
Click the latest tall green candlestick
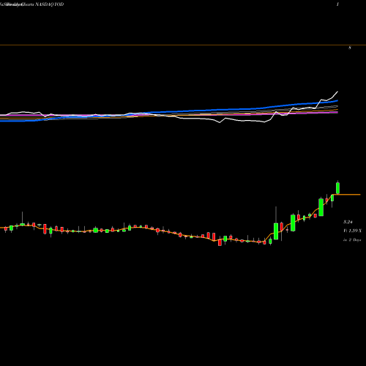click(x=338, y=188)
